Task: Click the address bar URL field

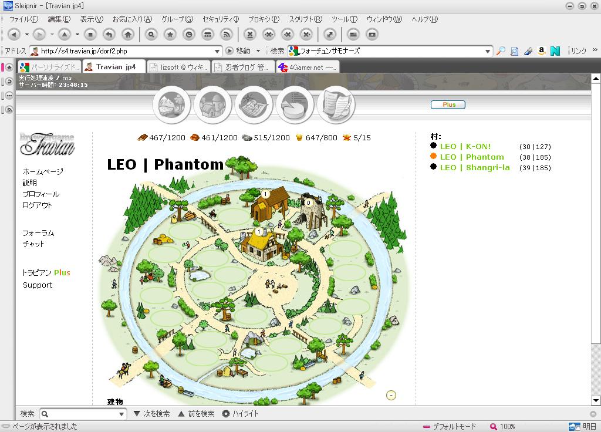Action: click(x=127, y=51)
